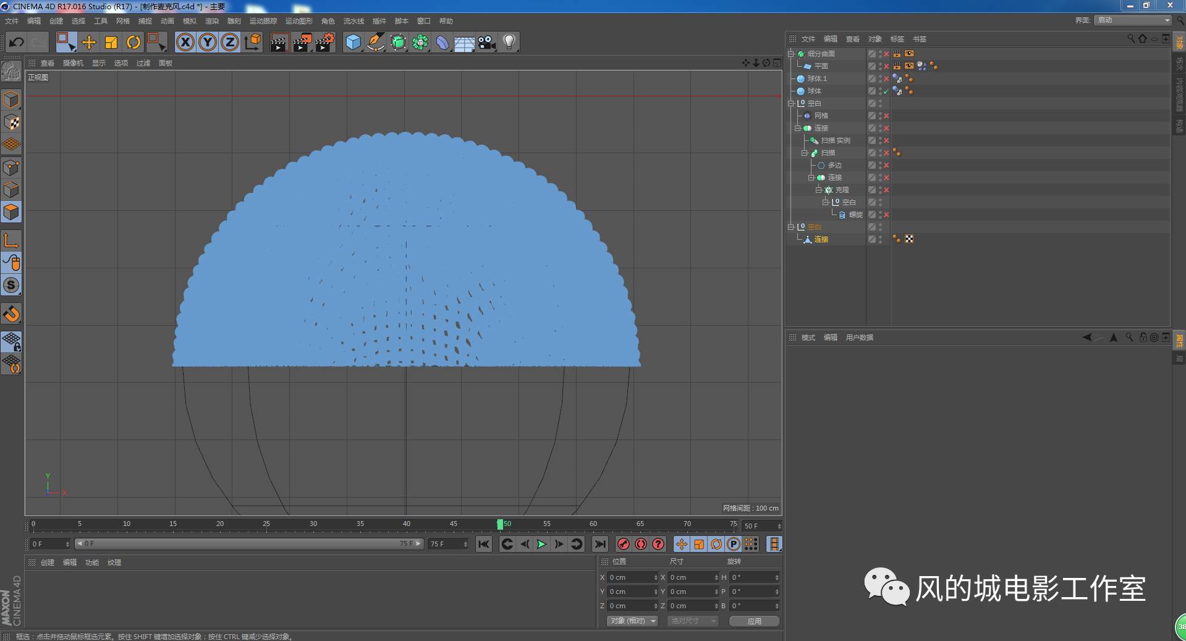Click the red X to enable 平面
Screen dimensions: 1186x641
coord(886,66)
